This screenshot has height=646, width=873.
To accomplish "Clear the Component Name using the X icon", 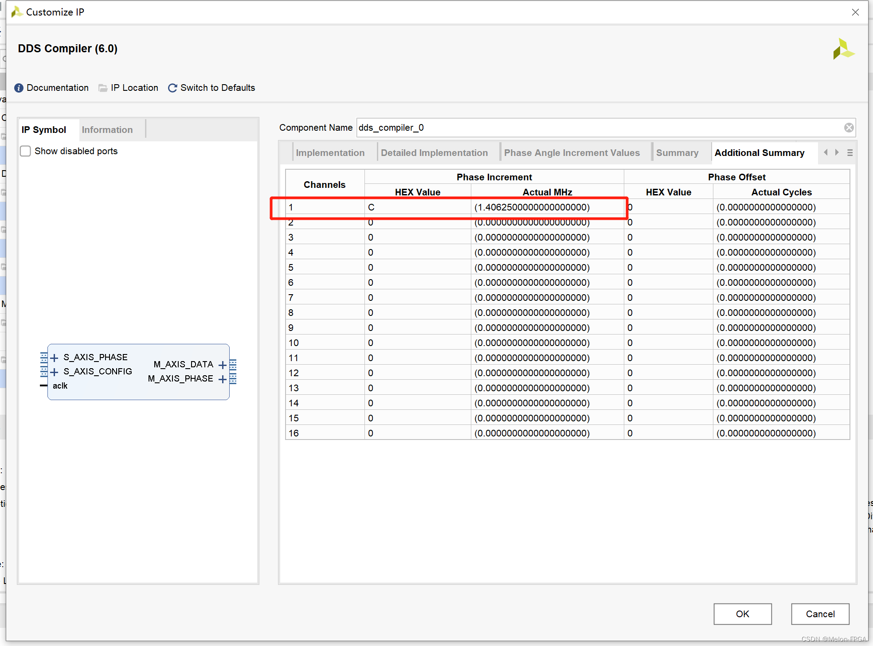I will 849,128.
